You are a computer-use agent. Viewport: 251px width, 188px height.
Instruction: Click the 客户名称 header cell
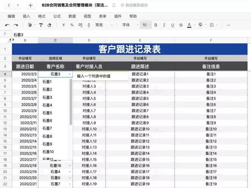tap(55, 67)
